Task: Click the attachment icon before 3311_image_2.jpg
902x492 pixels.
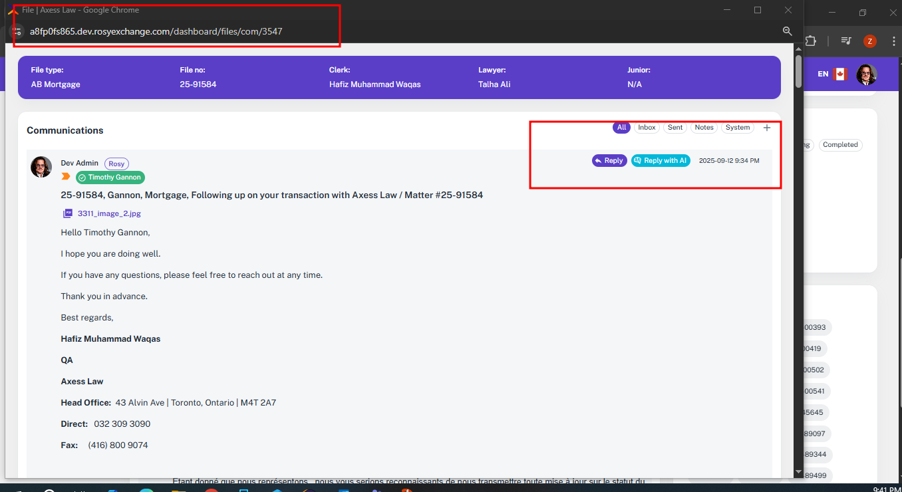Action: pyautogui.click(x=68, y=213)
